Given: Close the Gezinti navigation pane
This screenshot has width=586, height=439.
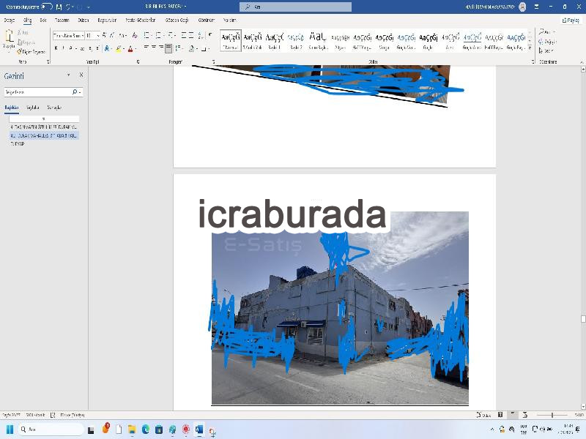Looking at the screenshot, I should 81,75.
